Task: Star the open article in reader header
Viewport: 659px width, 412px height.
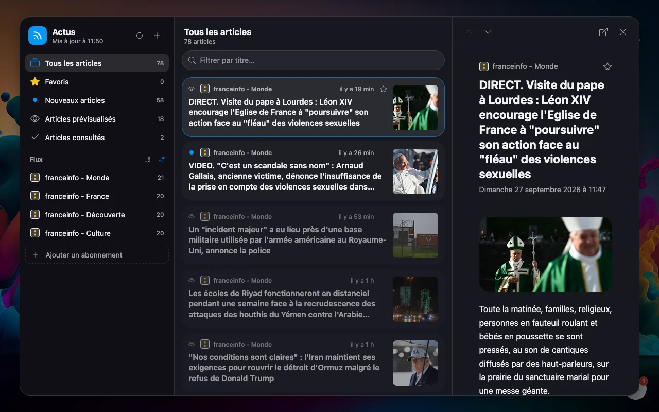Action: [608, 66]
